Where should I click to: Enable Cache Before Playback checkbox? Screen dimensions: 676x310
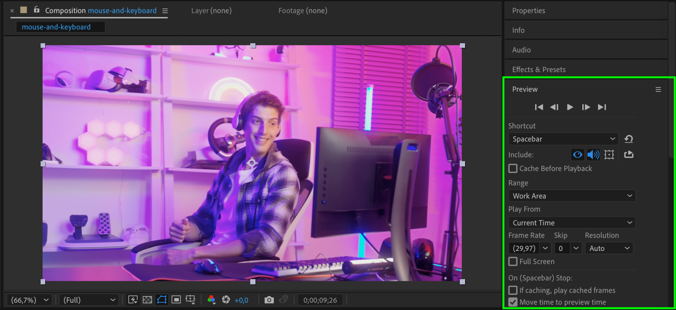pyautogui.click(x=513, y=168)
